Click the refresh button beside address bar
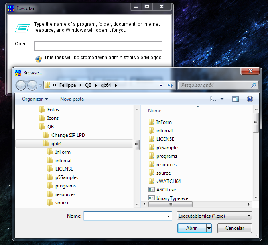The width and height of the screenshot is (268, 245). pyautogui.click(x=170, y=85)
